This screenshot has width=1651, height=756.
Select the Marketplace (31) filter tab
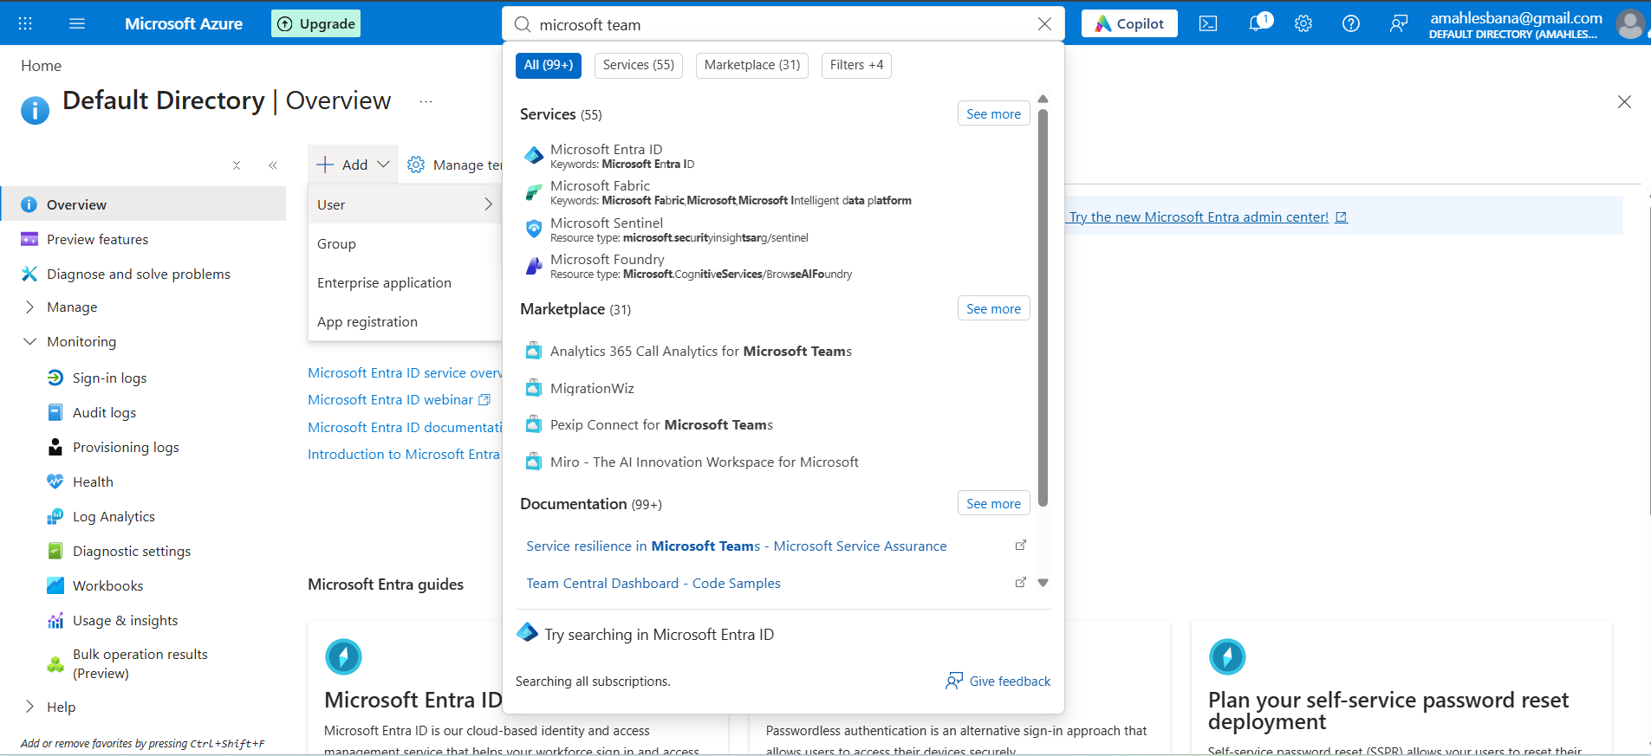[x=752, y=65]
